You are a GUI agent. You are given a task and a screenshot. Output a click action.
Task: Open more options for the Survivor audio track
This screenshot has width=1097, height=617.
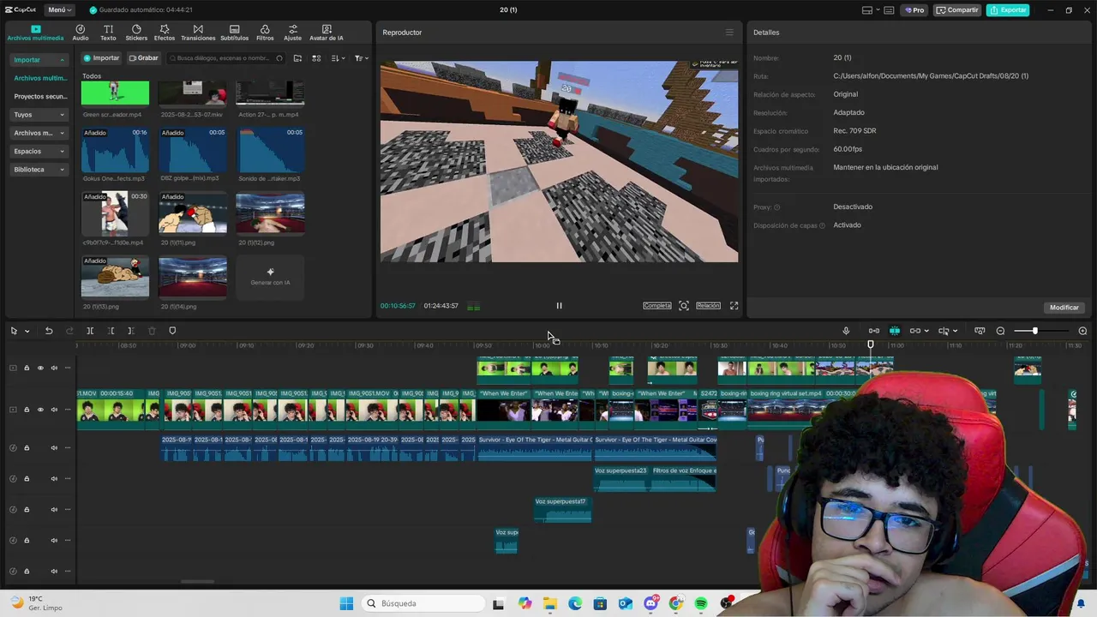(68, 447)
